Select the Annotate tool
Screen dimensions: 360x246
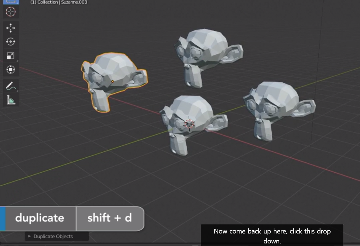tap(11, 86)
